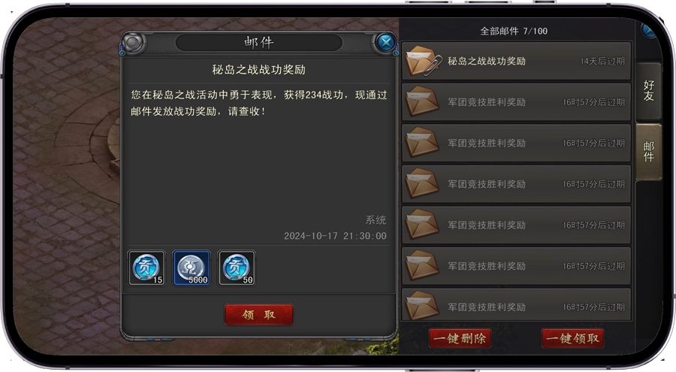Click the envelope icon of the last mail

click(422, 306)
